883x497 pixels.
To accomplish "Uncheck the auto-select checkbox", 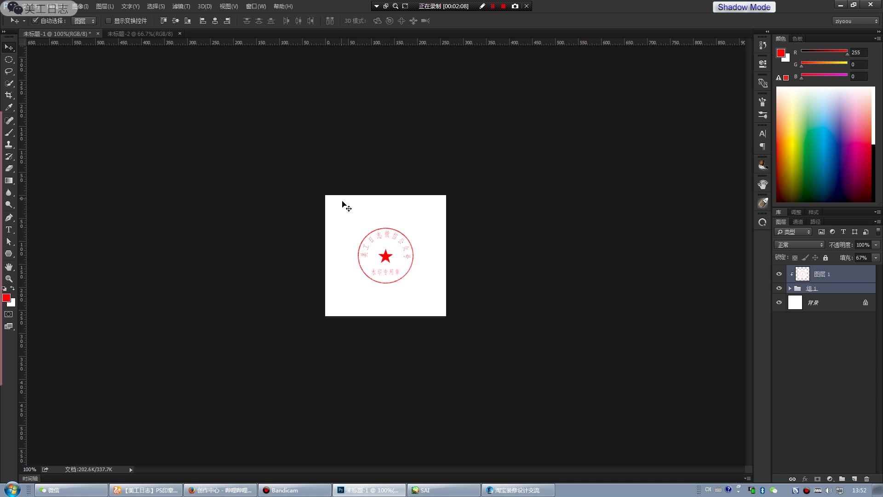I will point(35,21).
